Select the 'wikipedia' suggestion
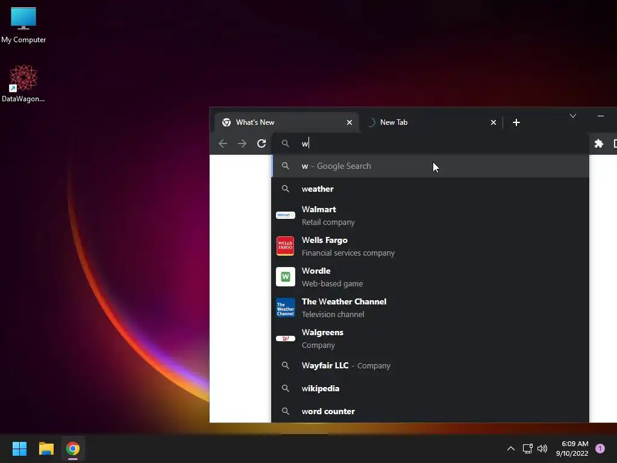 (430, 388)
